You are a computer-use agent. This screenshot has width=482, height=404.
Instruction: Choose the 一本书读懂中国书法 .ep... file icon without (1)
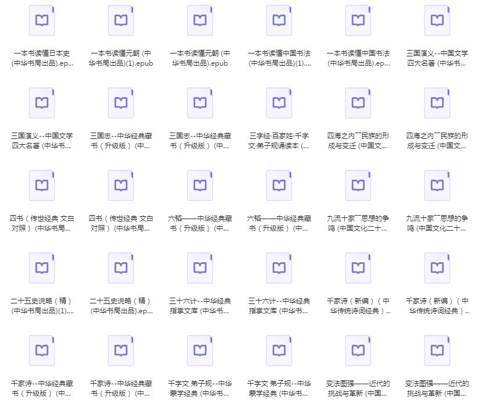(358, 20)
